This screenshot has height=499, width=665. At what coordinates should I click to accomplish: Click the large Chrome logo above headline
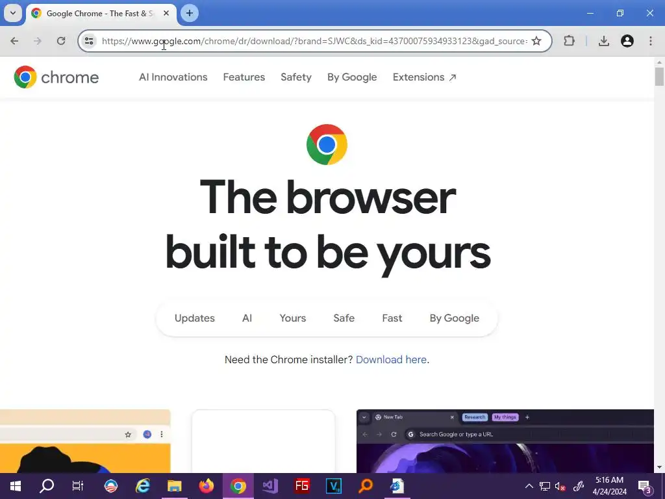coord(327,144)
